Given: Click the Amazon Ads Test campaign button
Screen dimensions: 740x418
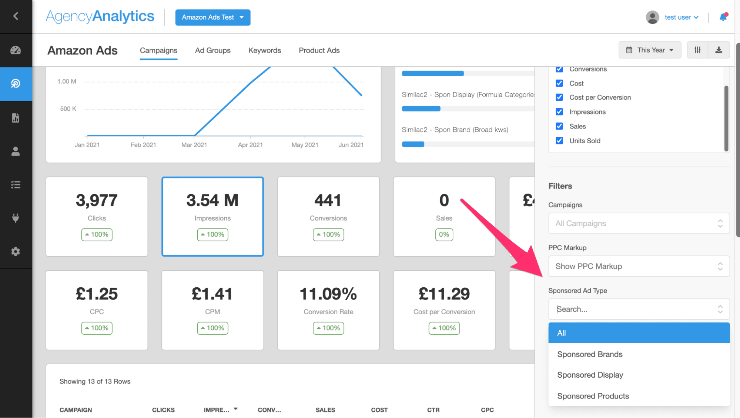Looking at the screenshot, I should (212, 17).
